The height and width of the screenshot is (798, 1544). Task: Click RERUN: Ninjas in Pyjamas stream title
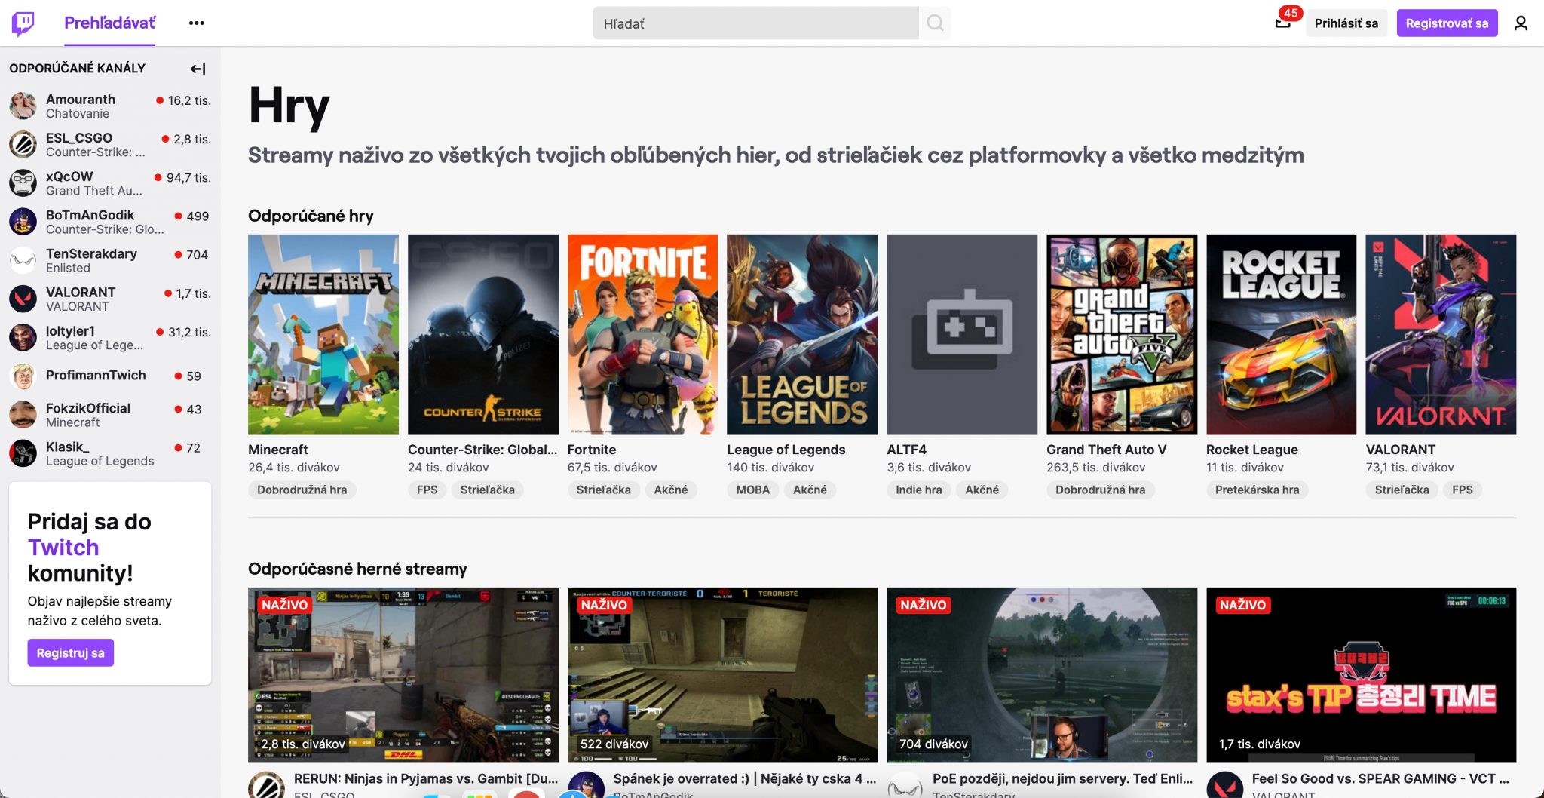[x=426, y=778]
